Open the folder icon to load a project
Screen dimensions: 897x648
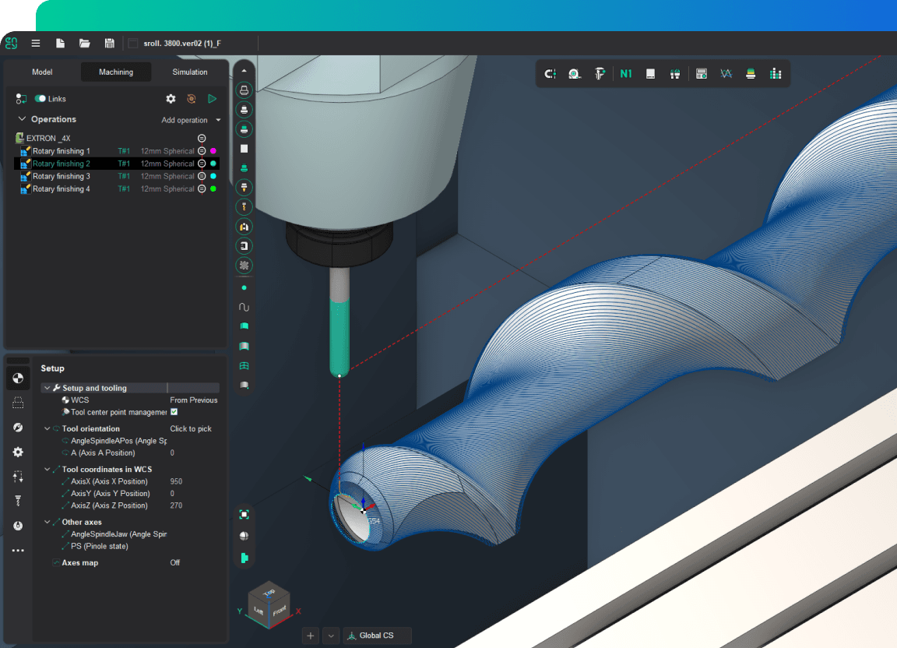[x=85, y=44]
